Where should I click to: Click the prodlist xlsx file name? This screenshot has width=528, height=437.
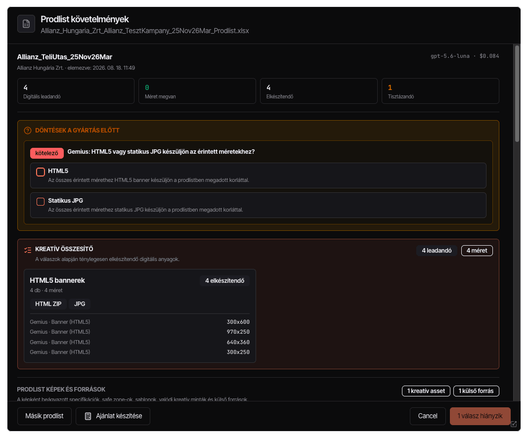click(145, 31)
